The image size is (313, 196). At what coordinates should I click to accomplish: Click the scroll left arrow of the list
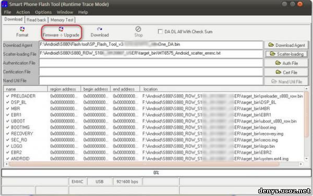pos(6,164)
